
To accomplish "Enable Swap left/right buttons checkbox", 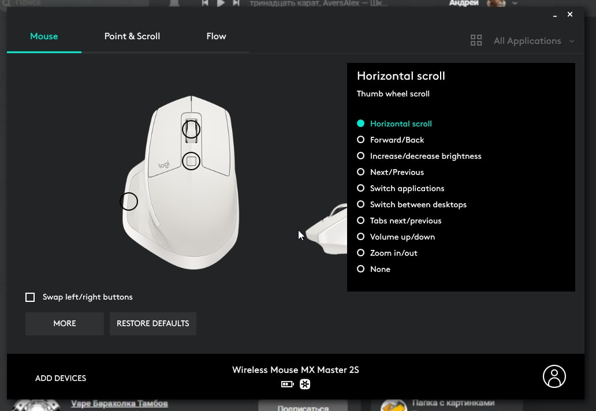I will pyautogui.click(x=30, y=297).
